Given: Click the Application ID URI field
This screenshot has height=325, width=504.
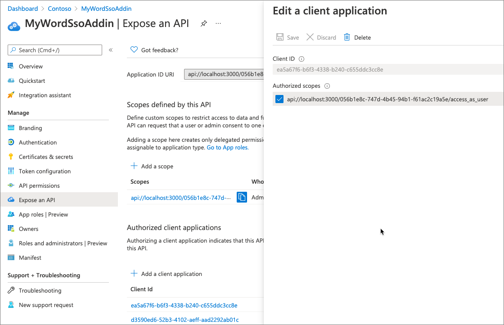Looking at the screenshot, I should click(224, 74).
